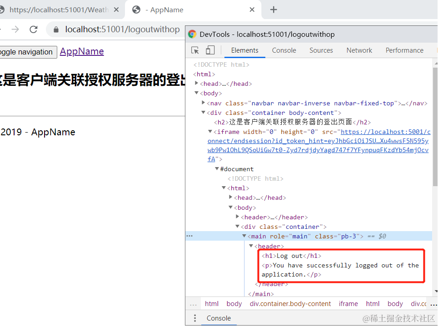Close the Weather localhost tab
438x326 pixels.
116,10
